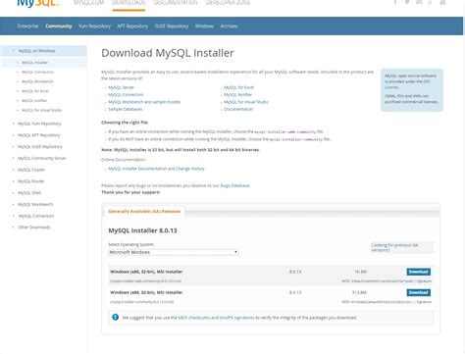Screen dimensions: 465x354
Task: Open the Bugs Database link
Action: pyautogui.click(x=234, y=185)
